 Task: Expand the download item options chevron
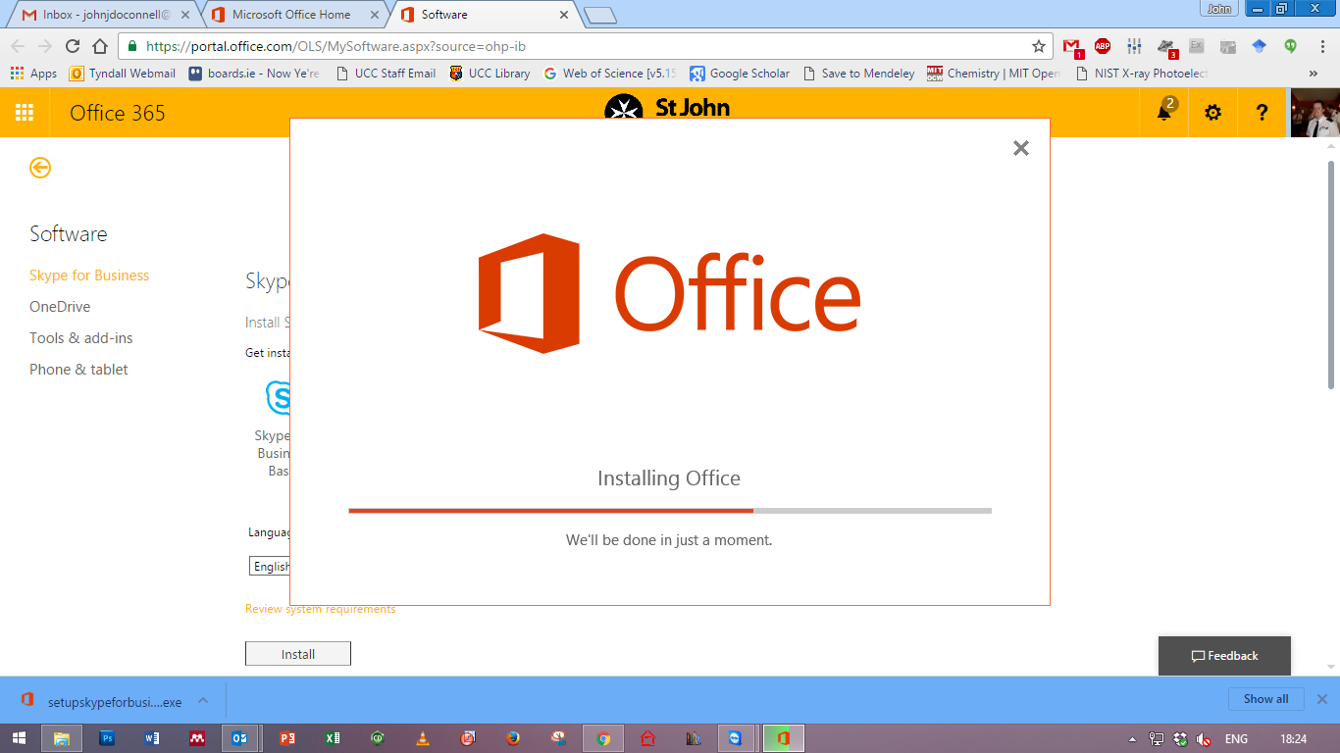(x=203, y=701)
